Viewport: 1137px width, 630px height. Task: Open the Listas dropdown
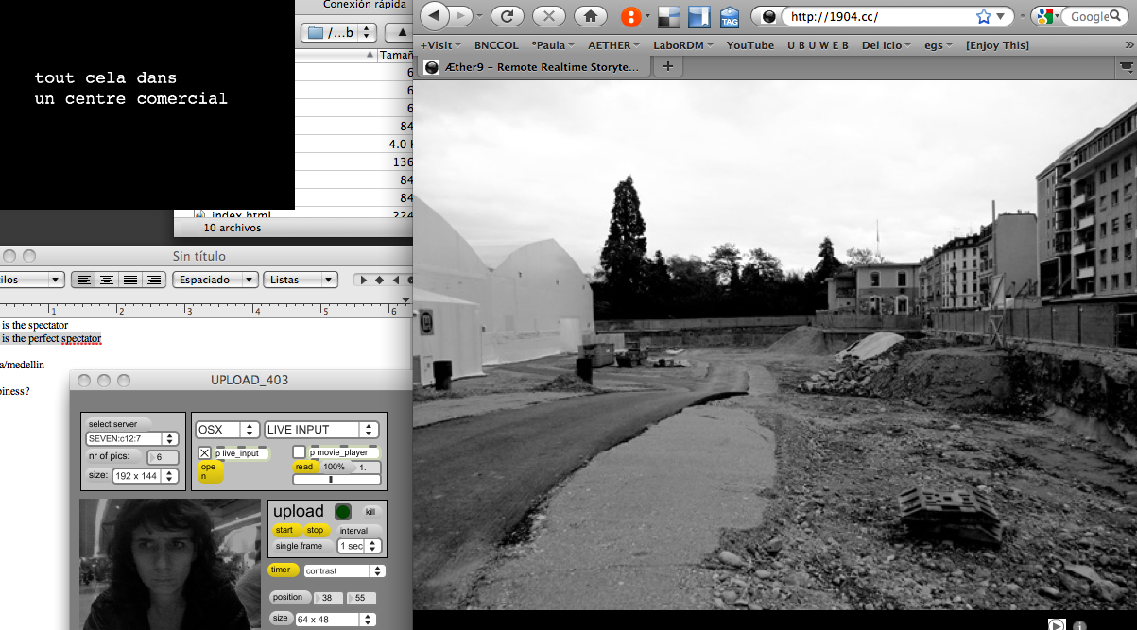302,280
